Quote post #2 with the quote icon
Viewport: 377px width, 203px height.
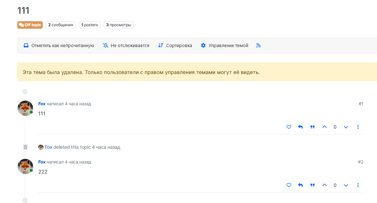[x=312, y=185]
